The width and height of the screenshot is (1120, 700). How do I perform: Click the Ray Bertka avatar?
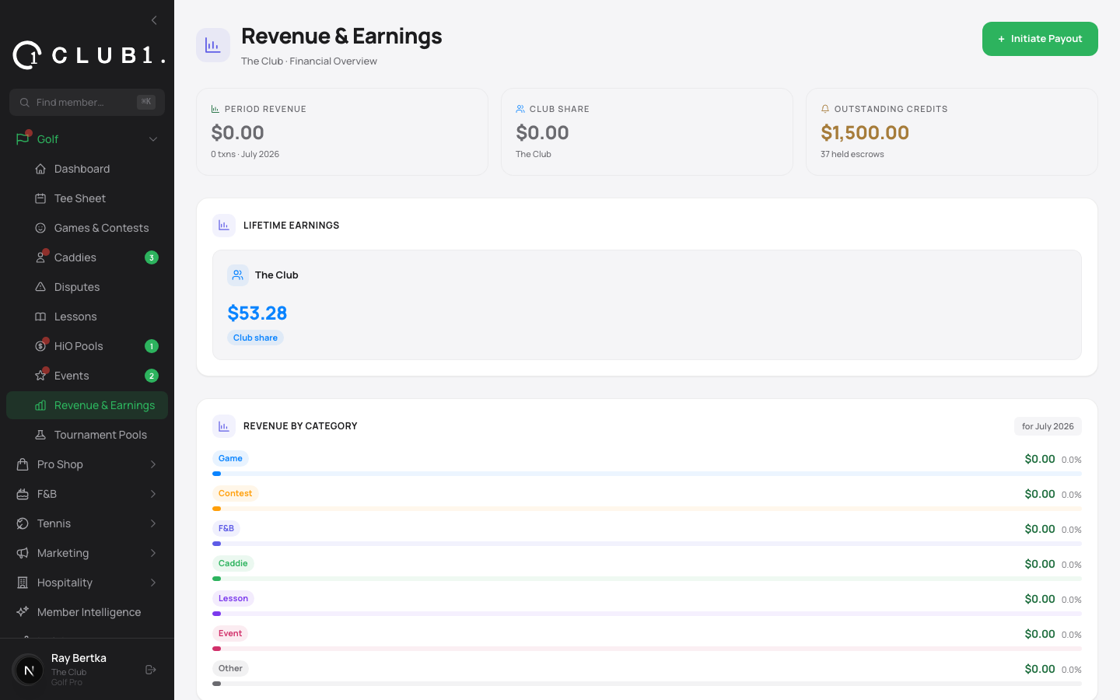[29, 670]
